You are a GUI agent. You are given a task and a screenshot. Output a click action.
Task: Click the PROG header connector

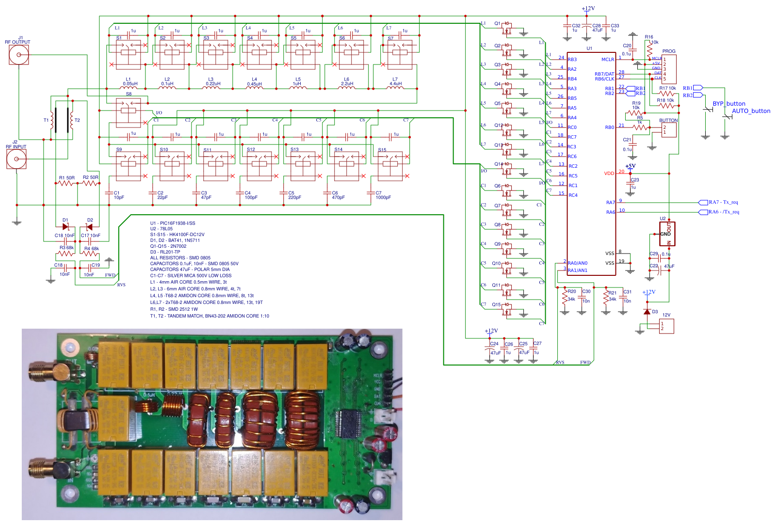tap(669, 69)
